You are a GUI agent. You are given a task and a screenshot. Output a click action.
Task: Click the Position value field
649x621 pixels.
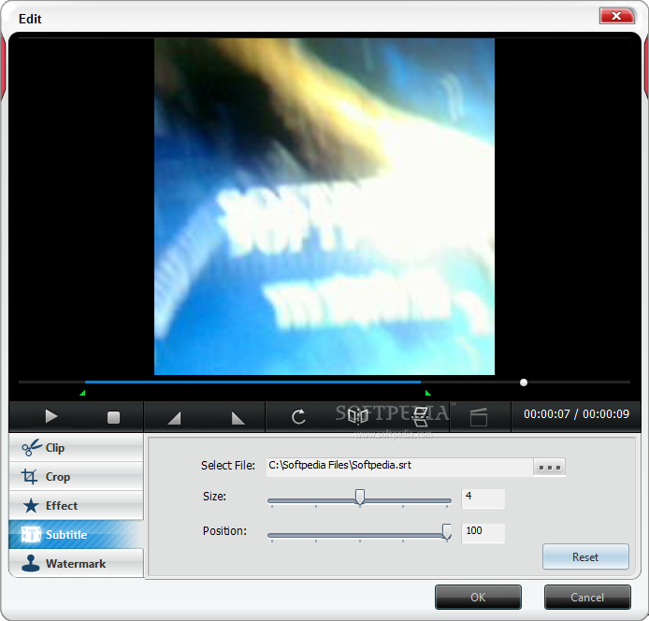(483, 533)
